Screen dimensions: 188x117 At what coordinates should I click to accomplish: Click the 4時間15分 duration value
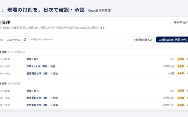pos(169,105)
